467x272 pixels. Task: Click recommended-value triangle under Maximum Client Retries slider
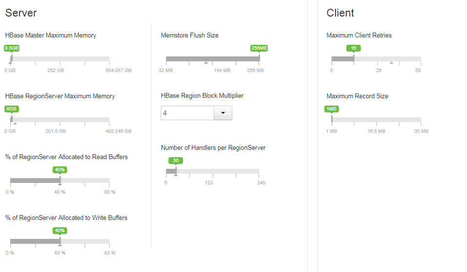coord(392,62)
